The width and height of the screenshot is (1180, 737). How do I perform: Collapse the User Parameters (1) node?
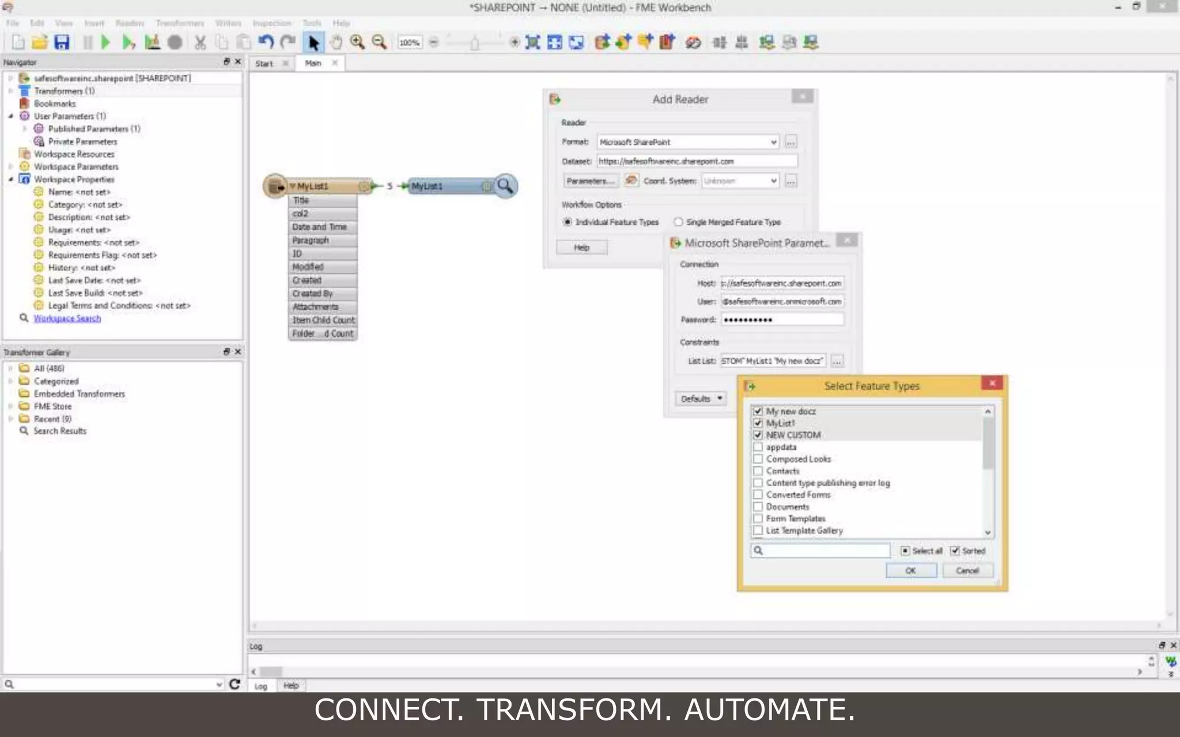click(10, 116)
